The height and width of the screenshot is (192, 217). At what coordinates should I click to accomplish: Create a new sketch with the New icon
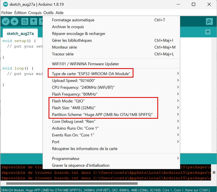(x=25, y=22)
